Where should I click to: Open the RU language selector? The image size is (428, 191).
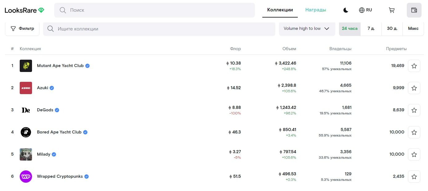365,10
